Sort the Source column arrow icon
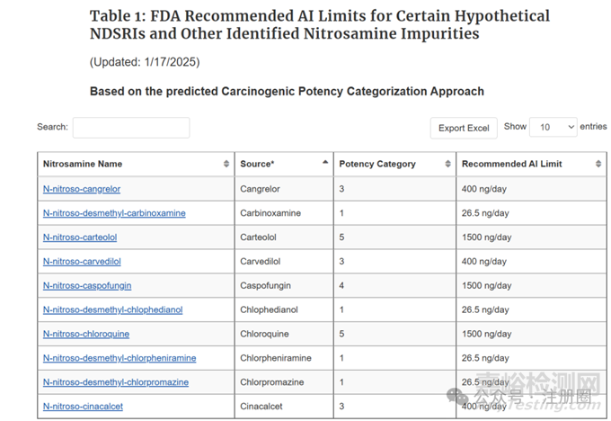The width and height of the screenshot is (611, 421). (325, 164)
